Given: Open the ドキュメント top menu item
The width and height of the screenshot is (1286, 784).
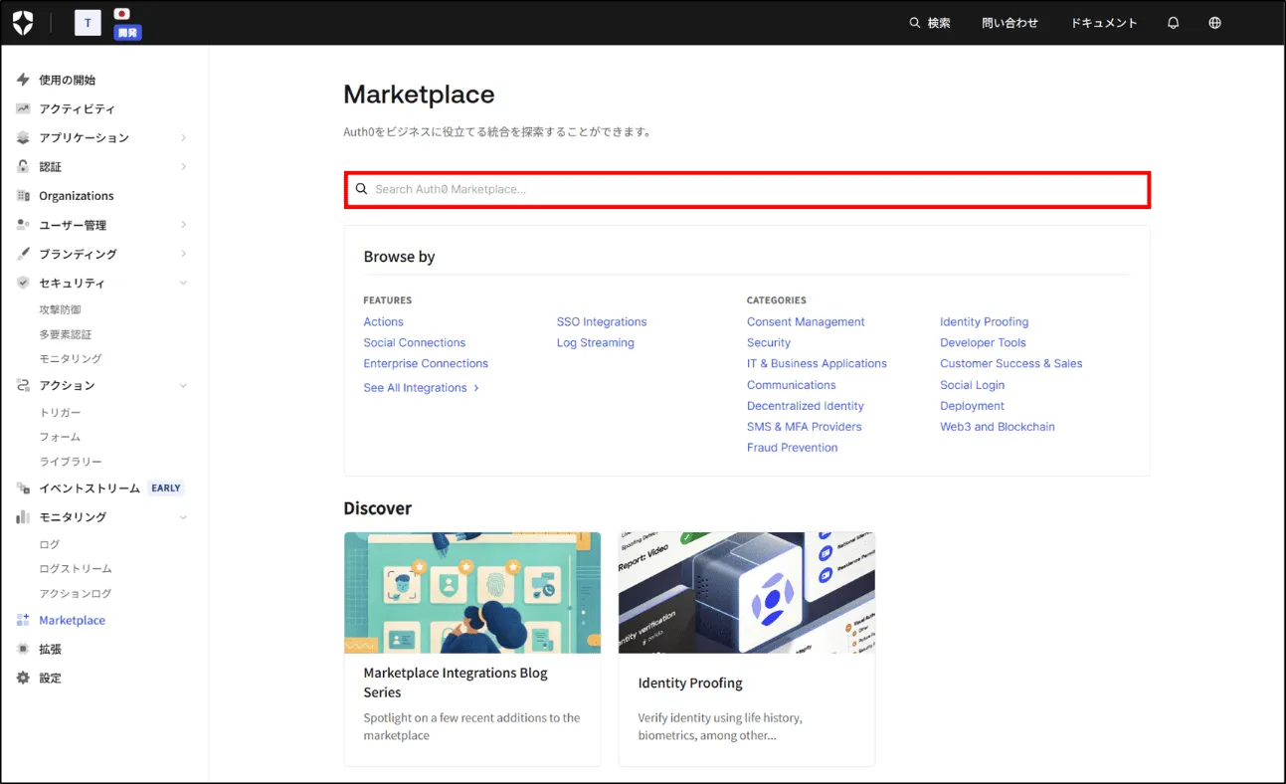Looking at the screenshot, I should pos(1103,23).
